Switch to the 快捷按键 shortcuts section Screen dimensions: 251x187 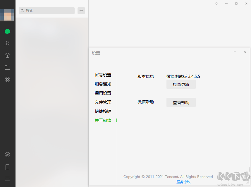click(x=103, y=111)
